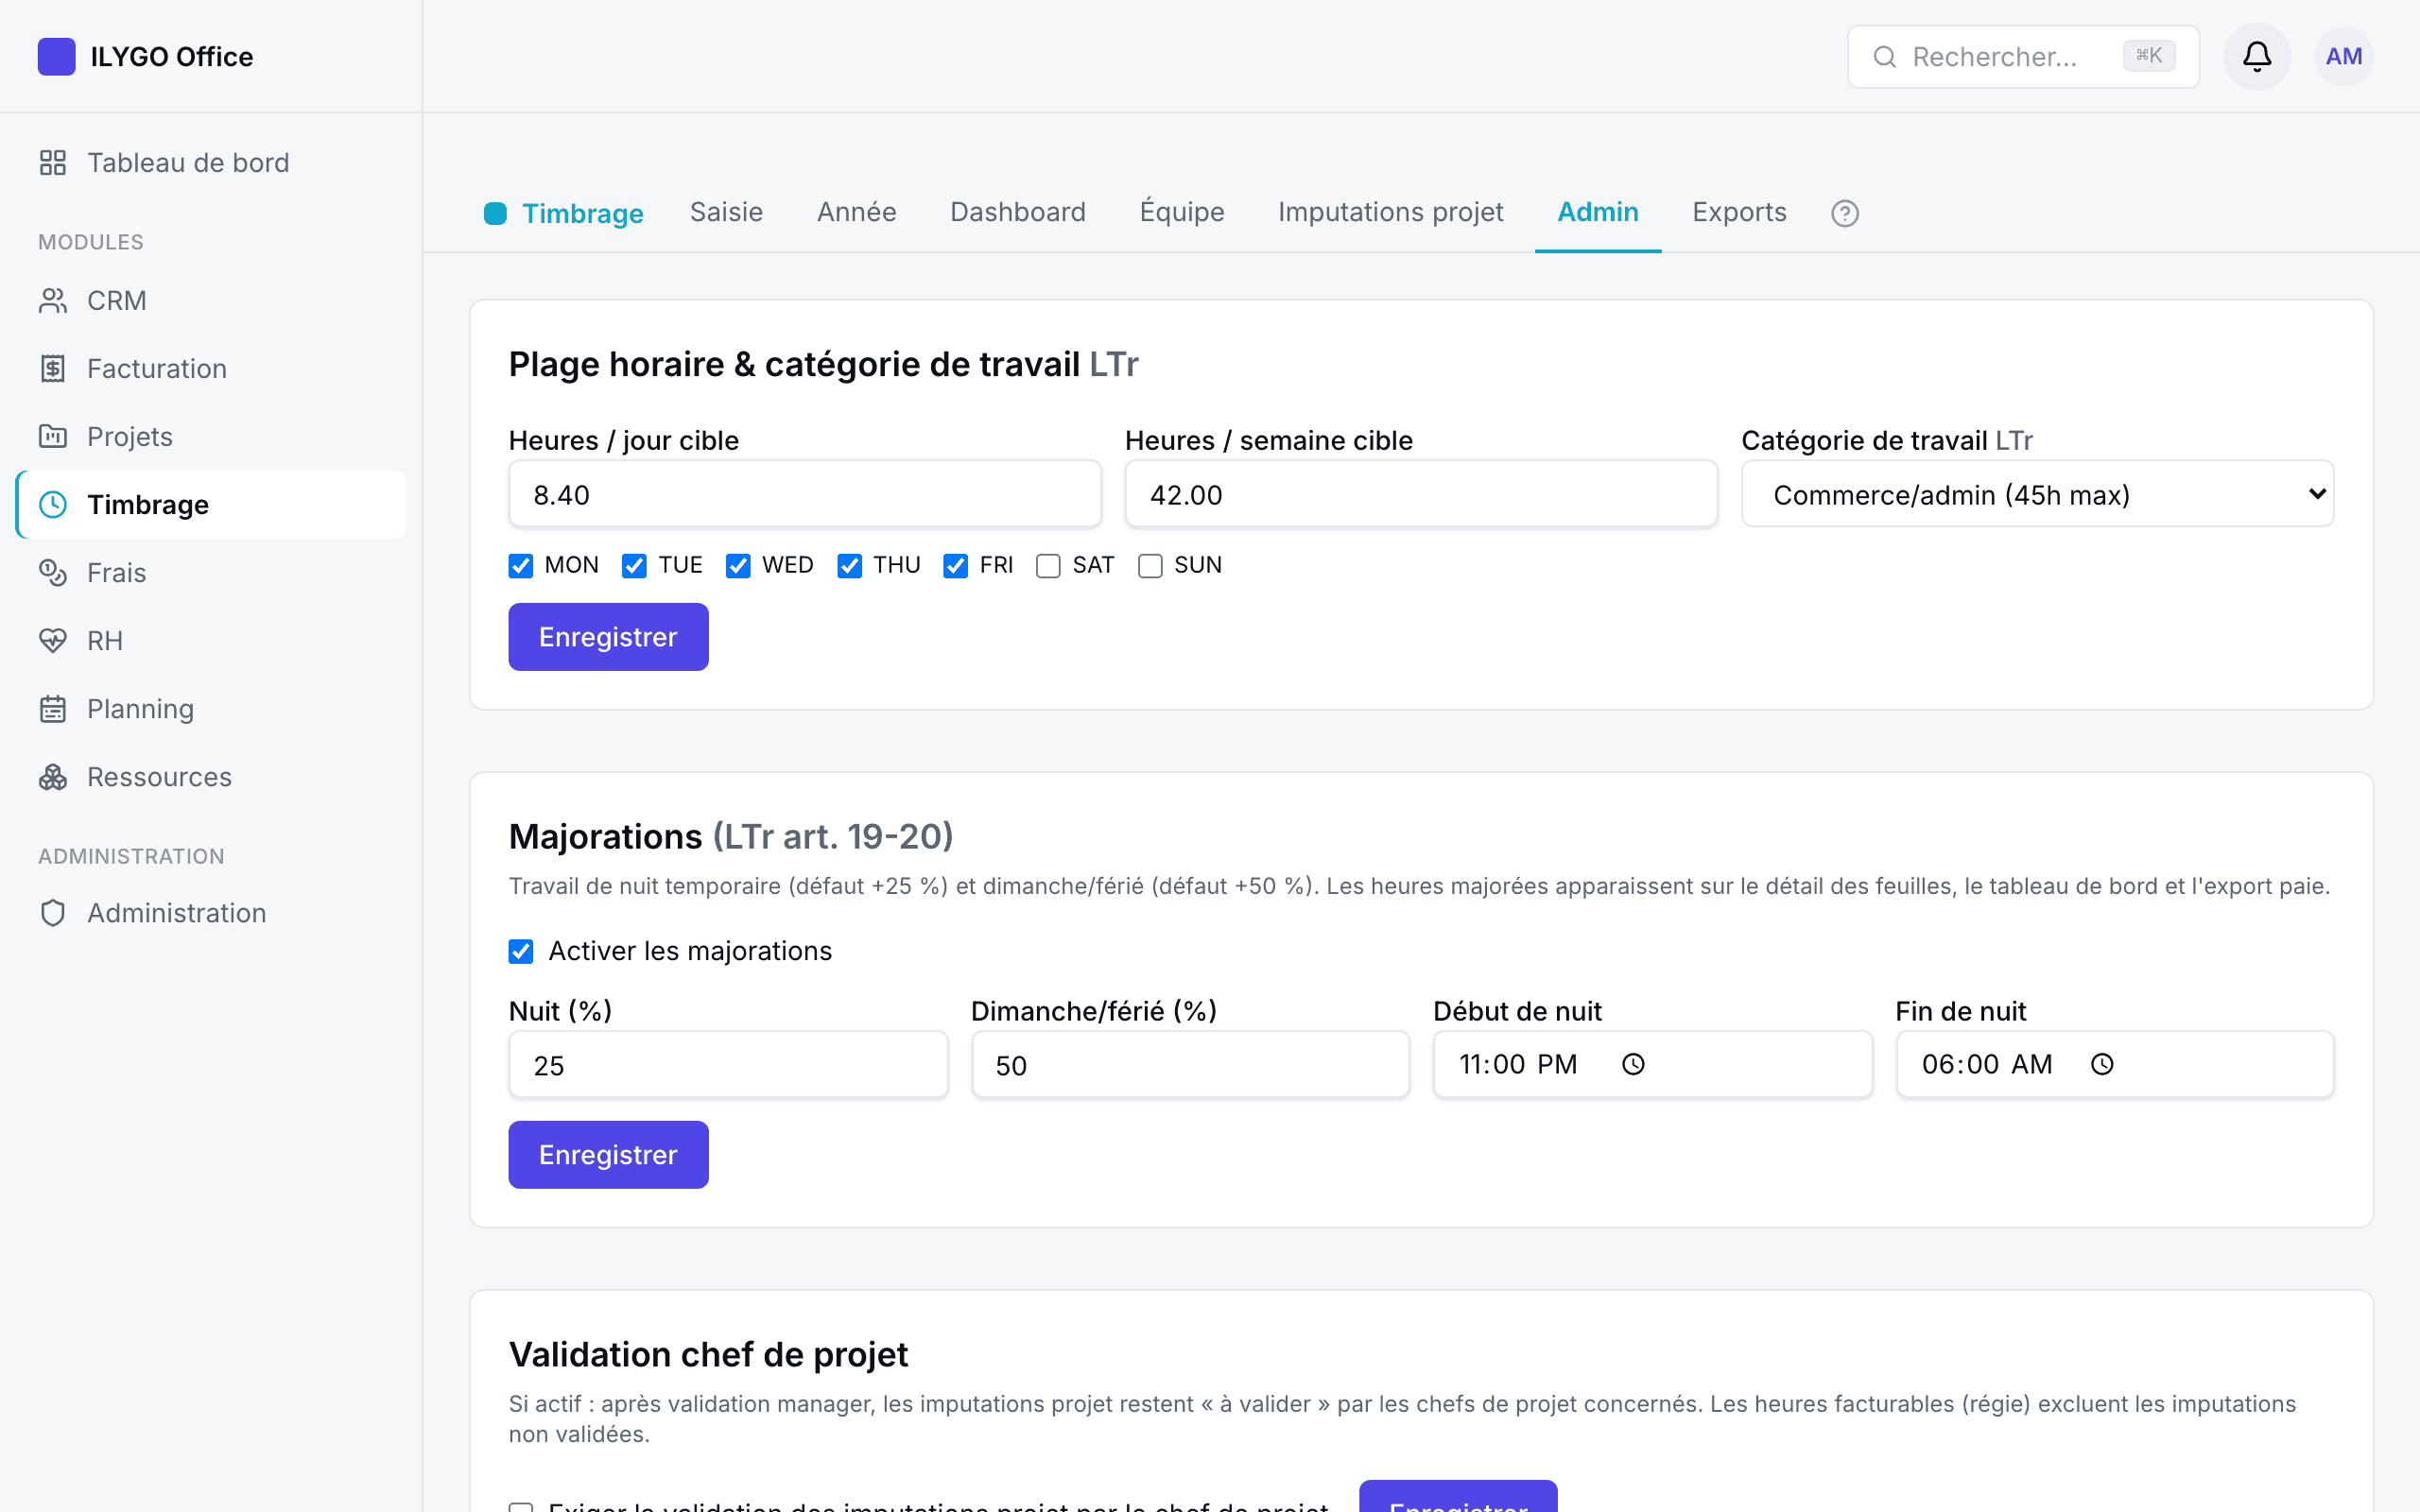Viewport: 2420px width, 1512px height.
Task: Click the Nuit (%) input field
Action: pyautogui.click(x=728, y=1065)
